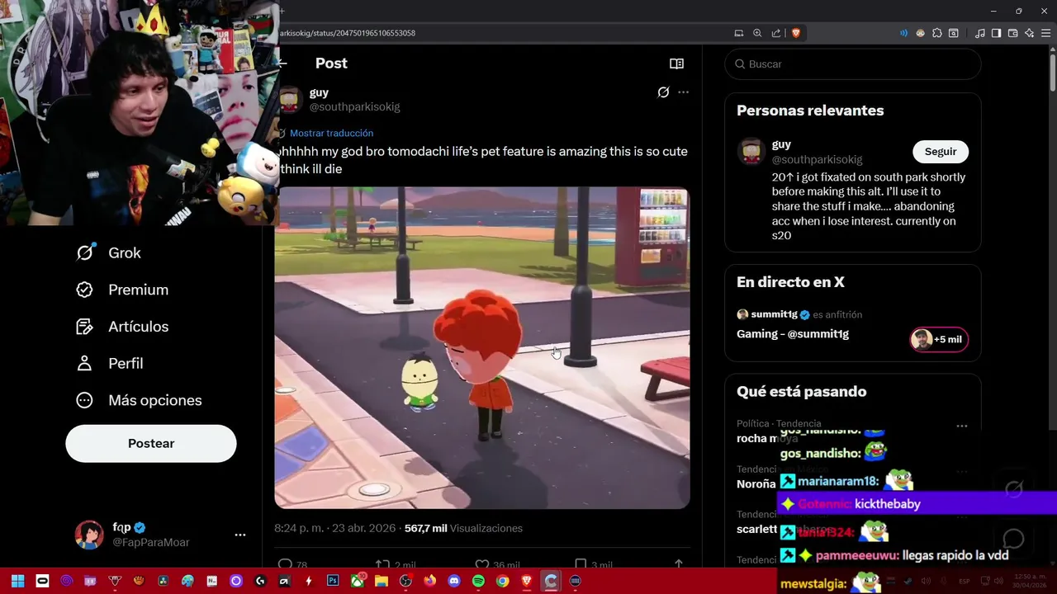Open the Brave Wallet icon

(x=1013, y=33)
